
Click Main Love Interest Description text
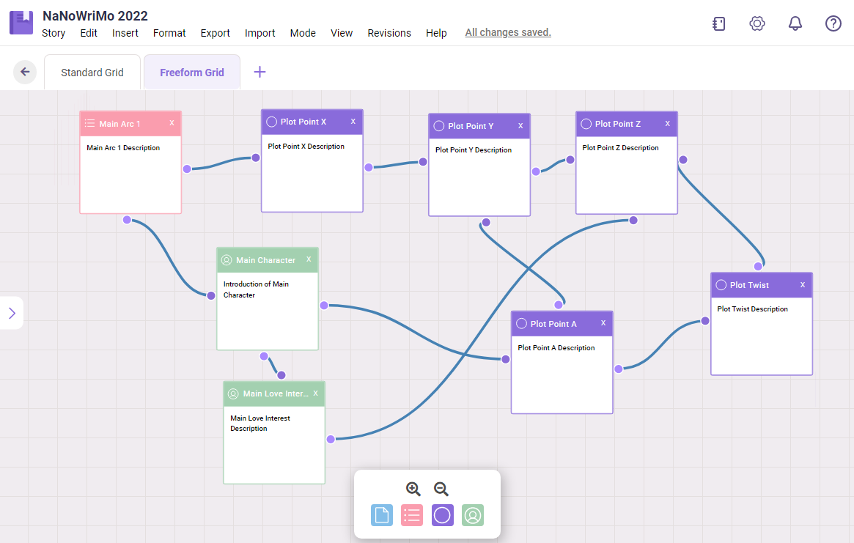[x=260, y=424]
